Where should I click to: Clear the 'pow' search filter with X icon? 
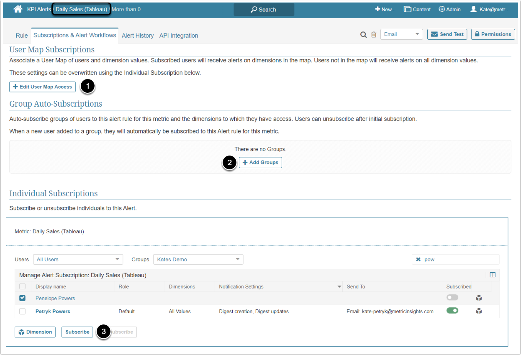click(418, 260)
